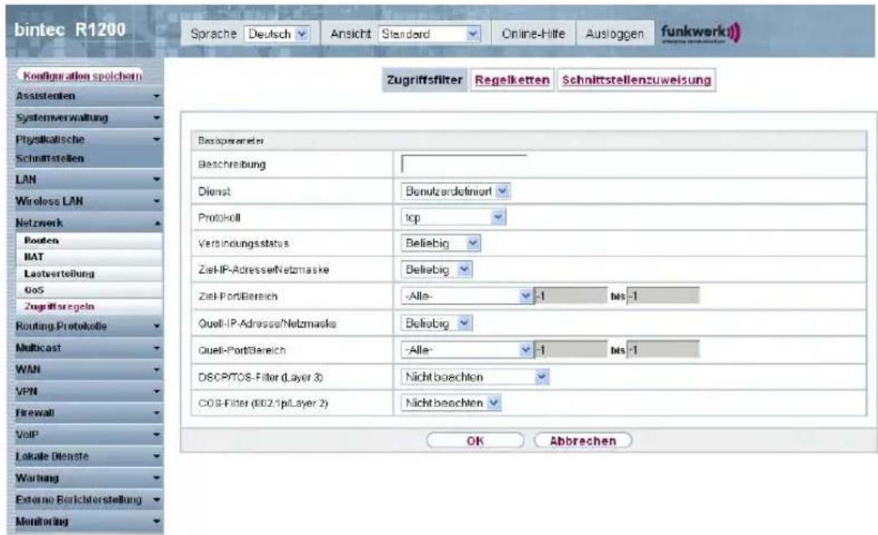Click Ausloggen to log out
This screenshot has height=535, width=878.
(614, 34)
